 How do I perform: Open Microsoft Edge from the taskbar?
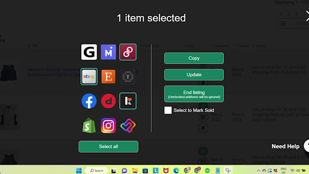click(176, 171)
